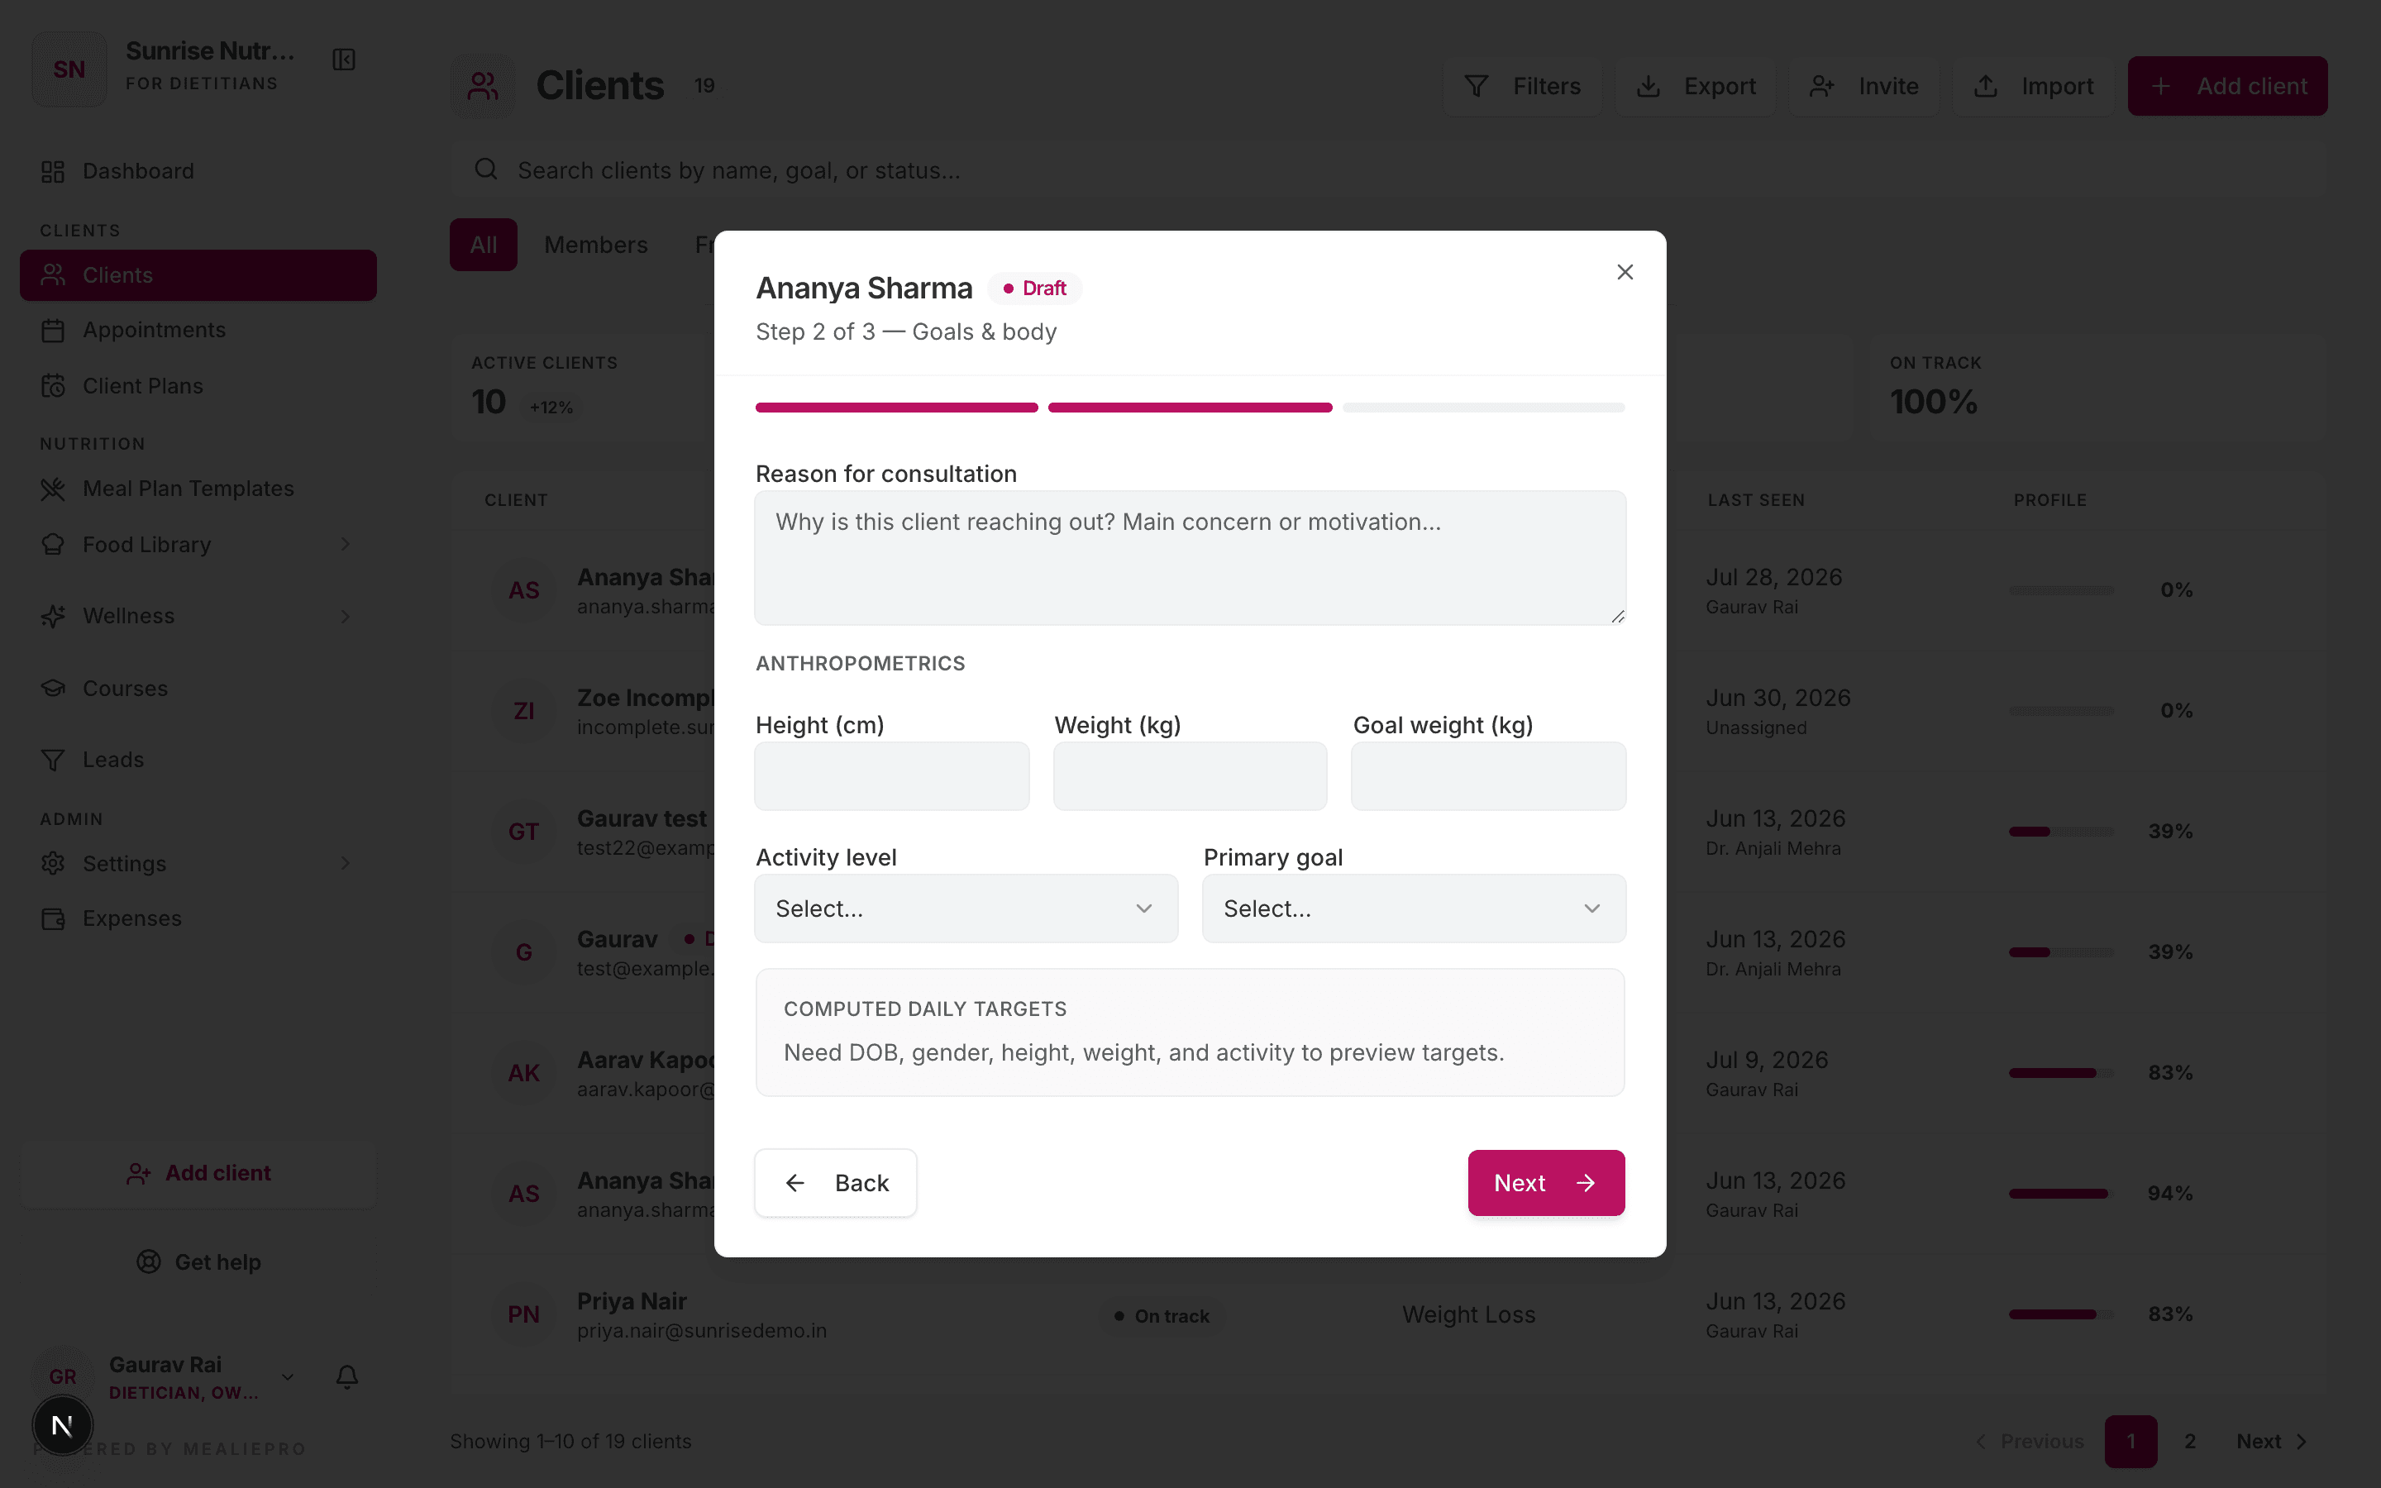Go back to the previous step
Viewport: 2381px width, 1488px height.
click(x=835, y=1182)
